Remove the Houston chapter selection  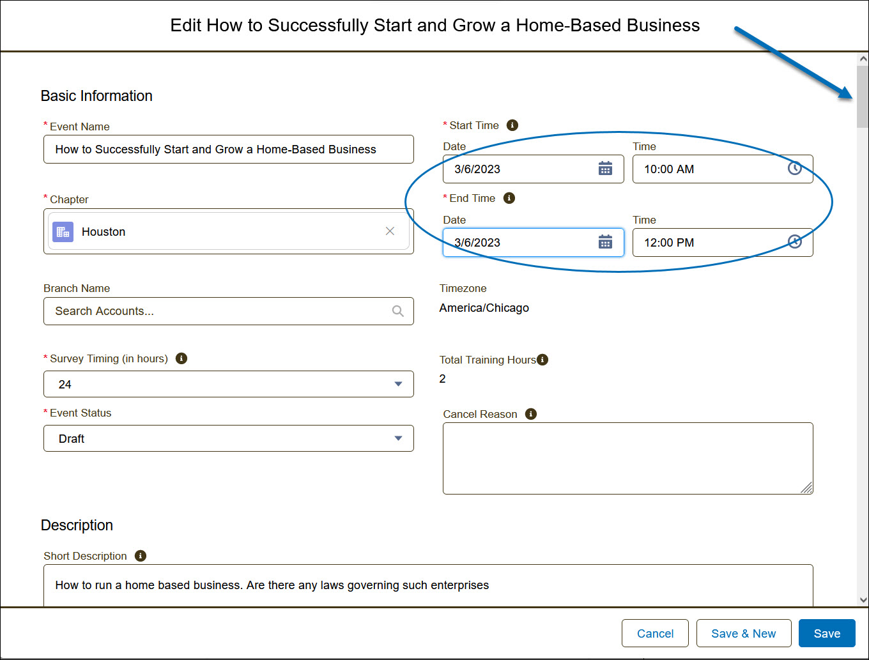(390, 231)
